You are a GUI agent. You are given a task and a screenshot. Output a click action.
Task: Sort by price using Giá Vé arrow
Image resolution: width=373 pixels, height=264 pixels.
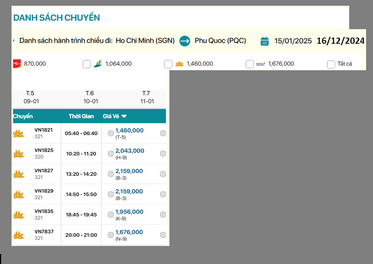(124, 116)
